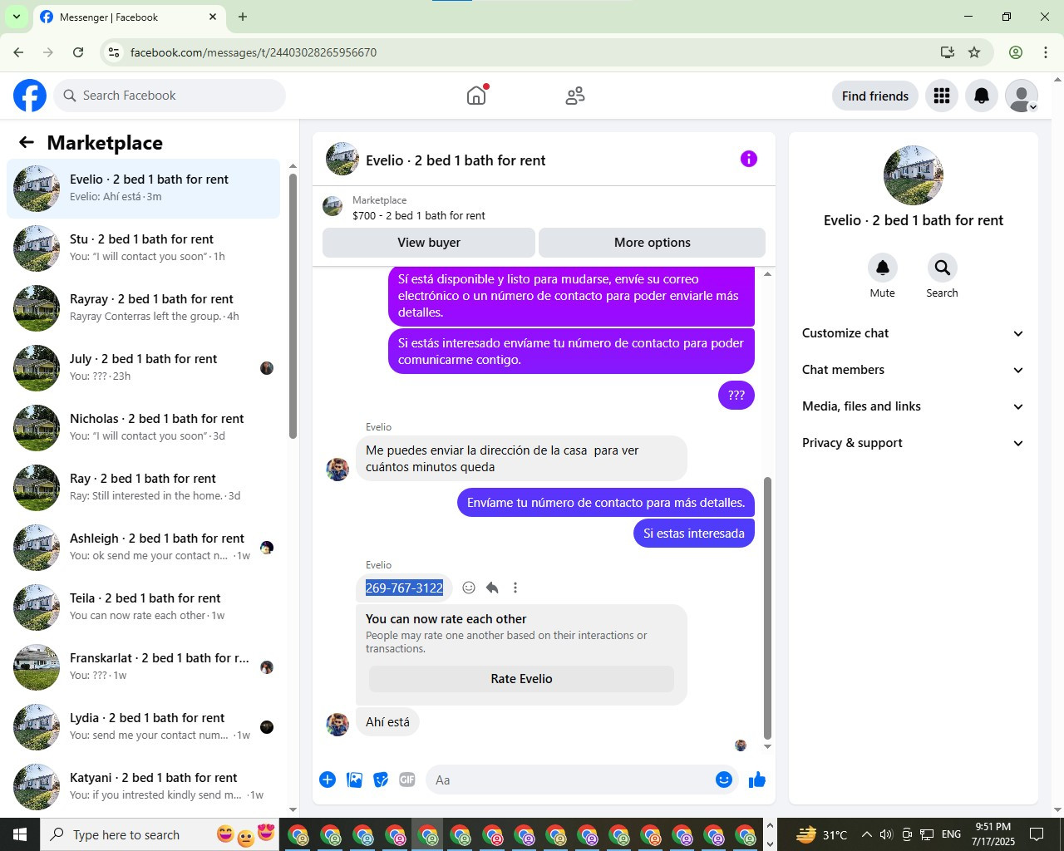Choose a sticker in the composer

click(381, 780)
